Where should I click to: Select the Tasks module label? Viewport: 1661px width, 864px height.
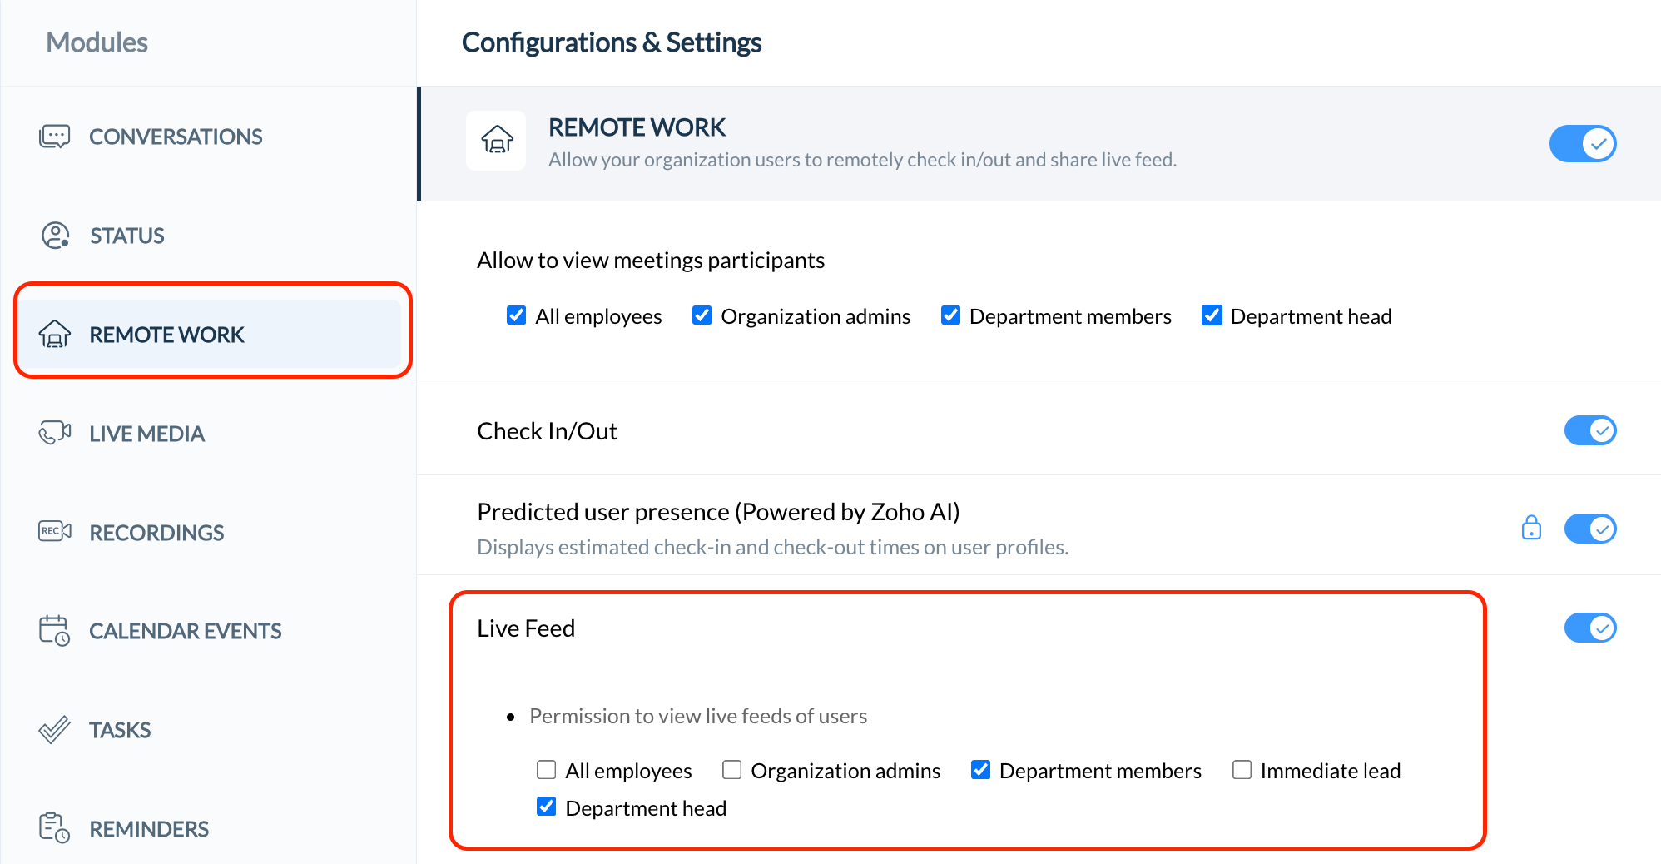click(x=120, y=730)
